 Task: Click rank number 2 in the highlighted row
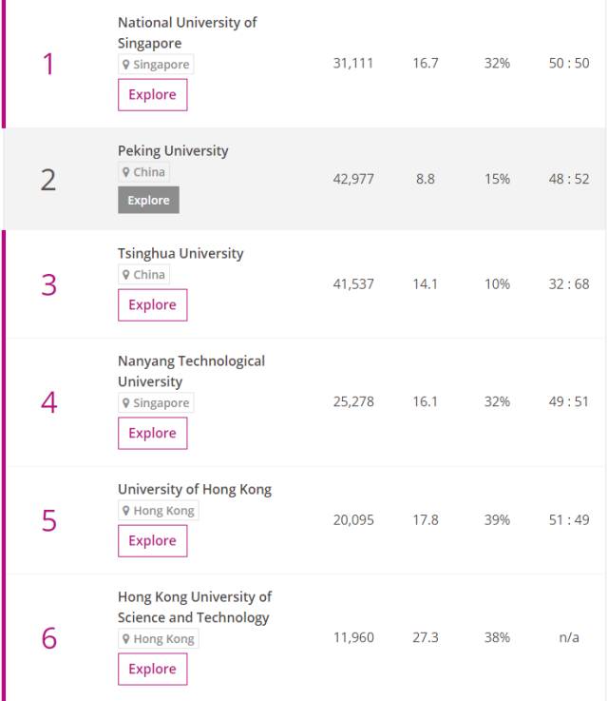[48, 179]
